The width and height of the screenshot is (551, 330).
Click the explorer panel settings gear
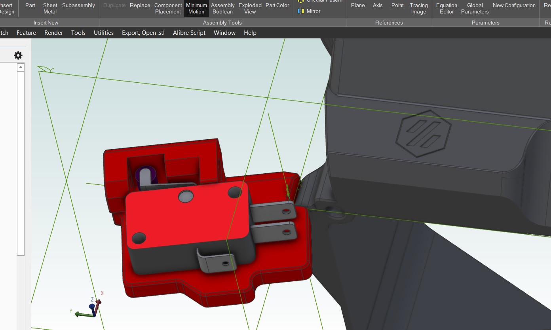coord(18,55)
